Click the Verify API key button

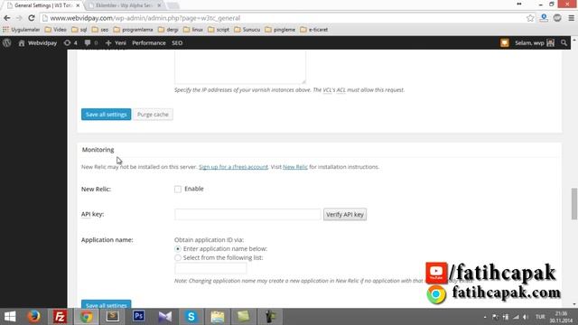(x=345, y=214)
